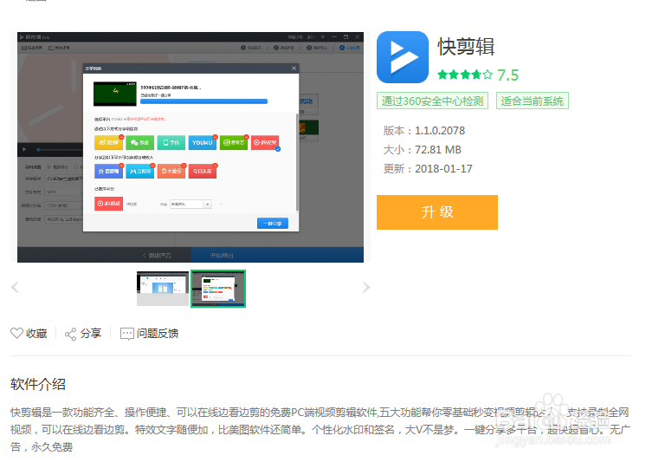The image size is (646, 462).
Task: Click the orange 升级 upgrade button
Action: pos(436,212)
